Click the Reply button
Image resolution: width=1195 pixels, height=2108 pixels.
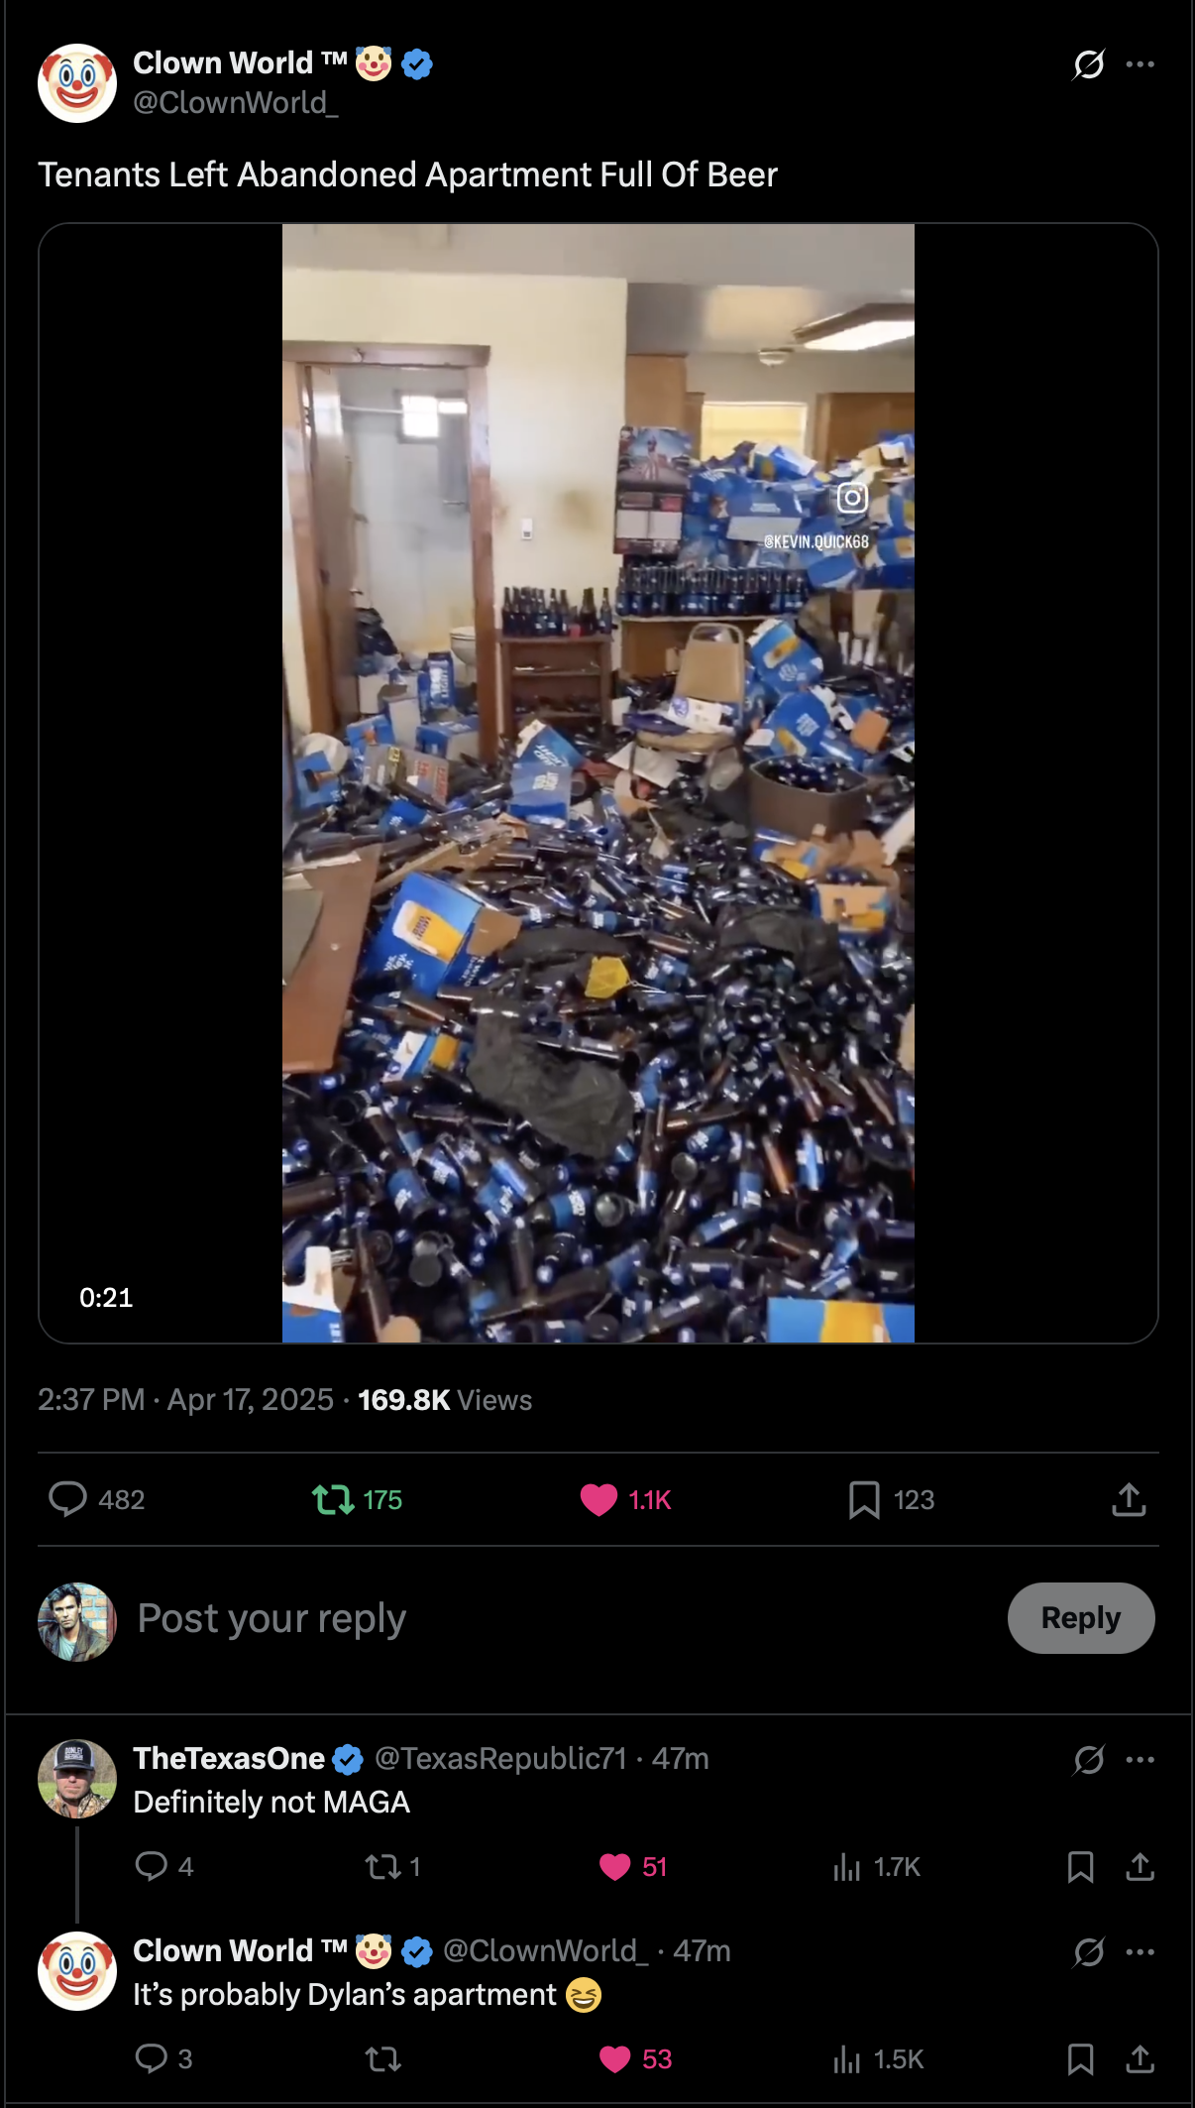coord(1081,1618)
